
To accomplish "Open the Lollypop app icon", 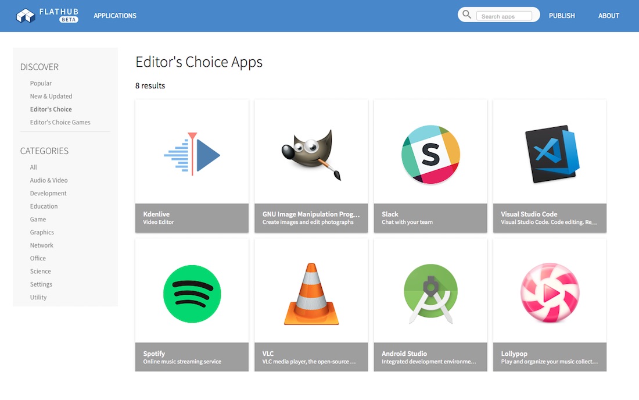I will tap(550, 294).
